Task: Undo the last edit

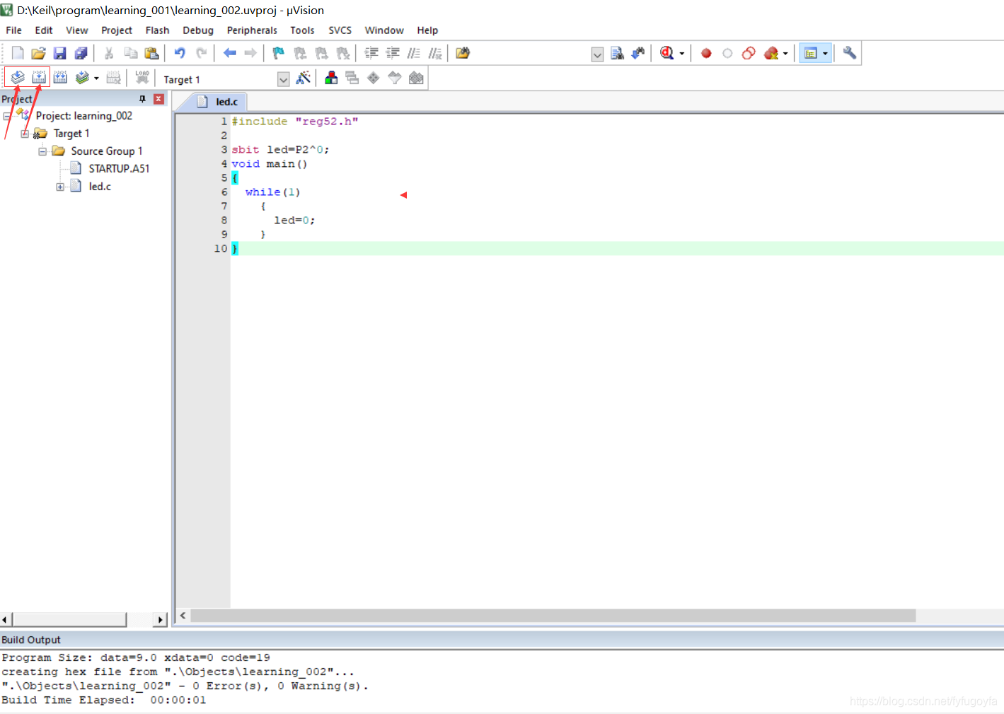Action: point(180,53)
